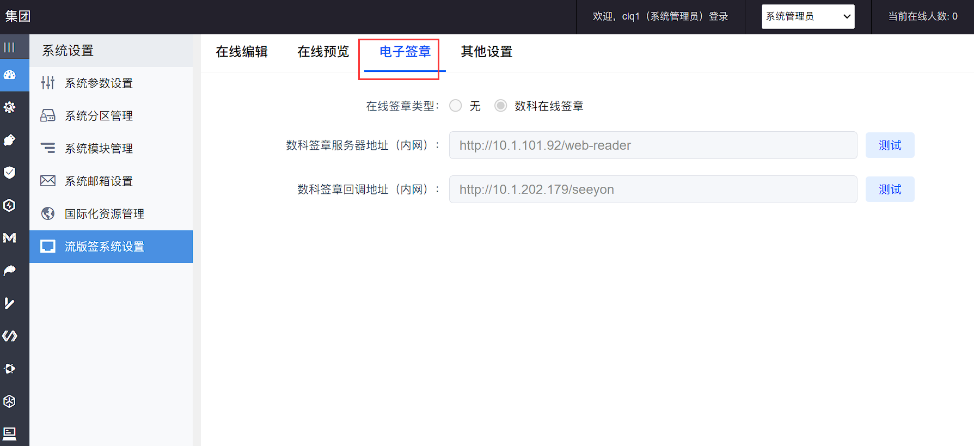Open the shield checkmark icon in the sidebar

click(9, 173)
